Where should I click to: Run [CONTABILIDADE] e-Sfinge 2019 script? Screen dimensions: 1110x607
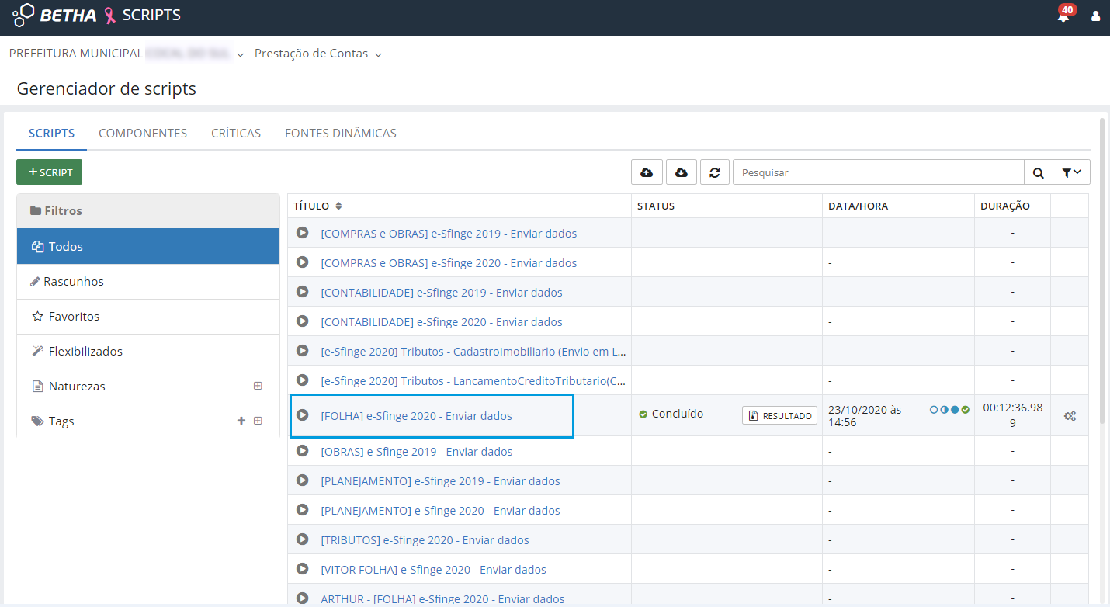303,292
